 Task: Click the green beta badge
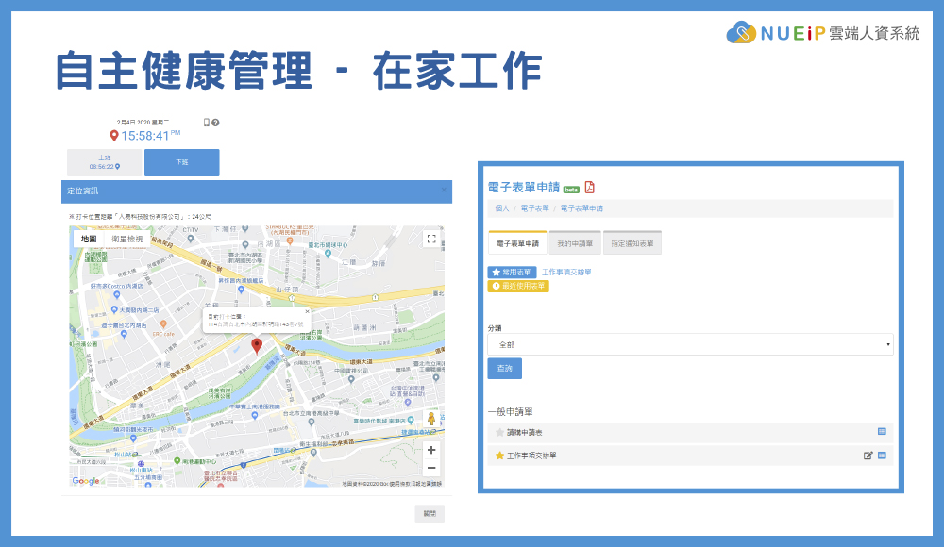tap(571, 190)
